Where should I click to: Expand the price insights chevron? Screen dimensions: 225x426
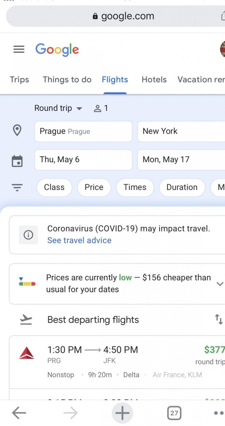point(220,284)
